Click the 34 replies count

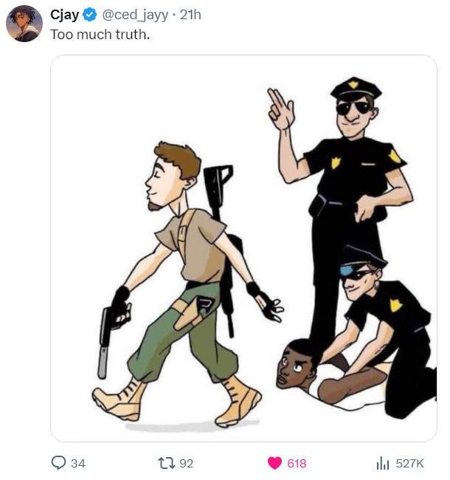pyautogui.click(x=78, y=463)
